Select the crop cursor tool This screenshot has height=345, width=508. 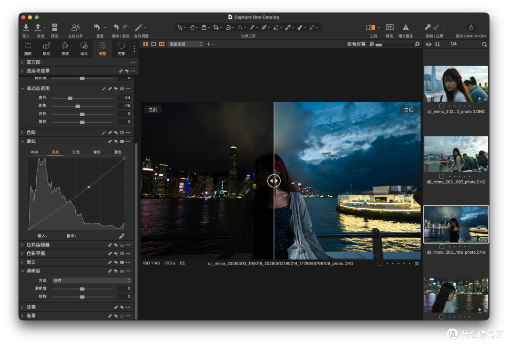(216, 28)
